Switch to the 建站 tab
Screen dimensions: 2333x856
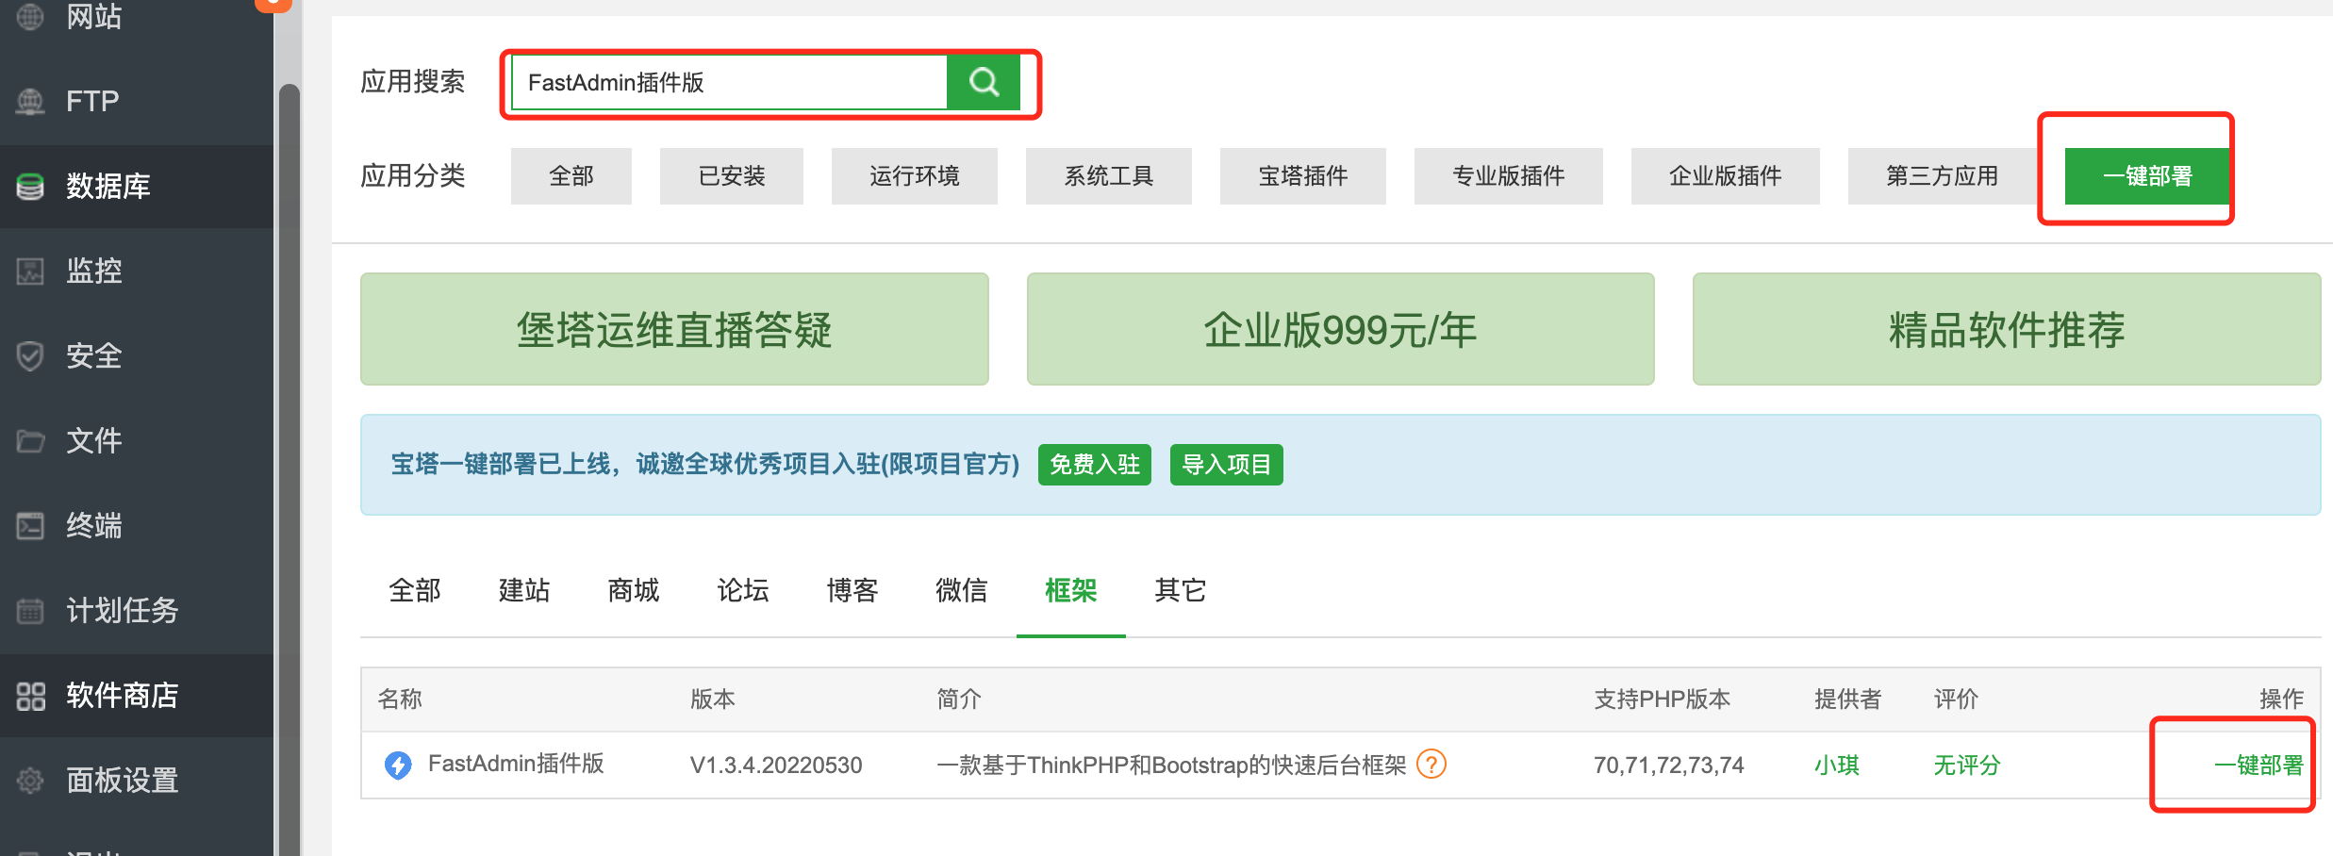524,590
